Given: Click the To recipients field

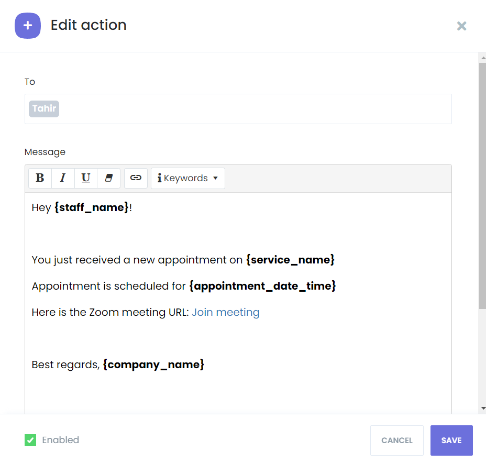Looking at the screenshot, I should [238, 109].
